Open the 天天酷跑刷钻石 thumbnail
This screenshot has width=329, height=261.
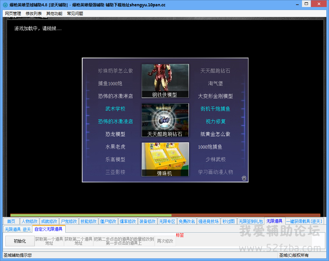point(165,120)
